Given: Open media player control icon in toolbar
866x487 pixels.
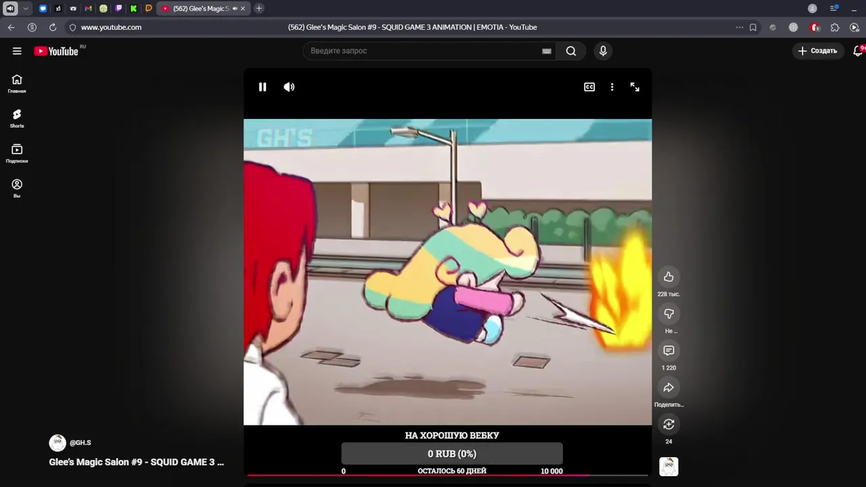Looking at the screenshot, I should [854, 27].
